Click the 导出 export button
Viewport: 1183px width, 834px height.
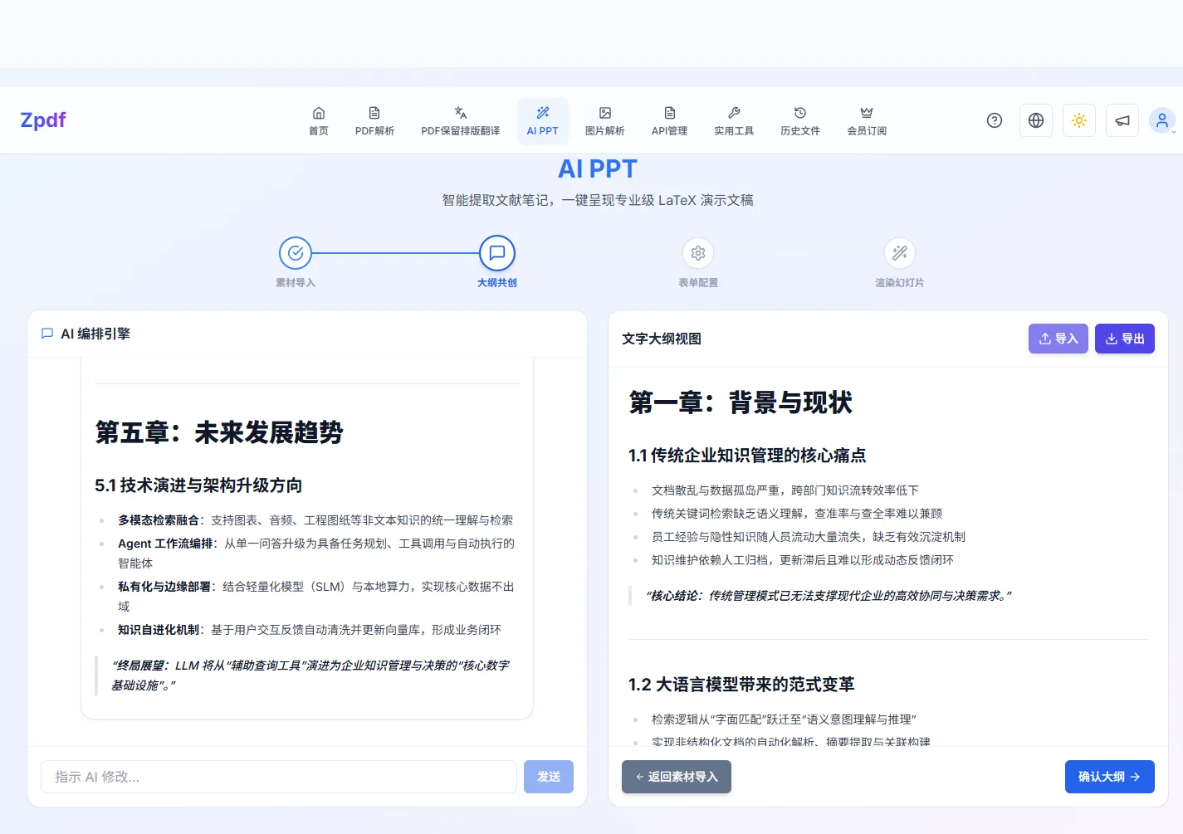pyautogui.click(x=1124, y=339)
